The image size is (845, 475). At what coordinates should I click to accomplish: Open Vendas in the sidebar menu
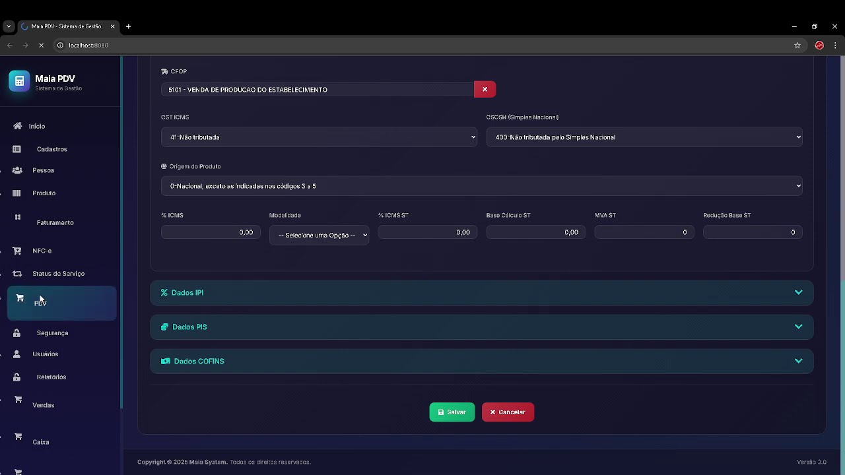[x=44, y=405]
